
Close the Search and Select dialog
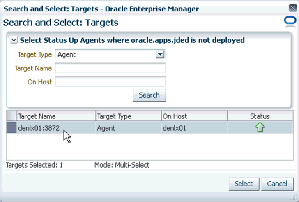(x=293, y=8)
